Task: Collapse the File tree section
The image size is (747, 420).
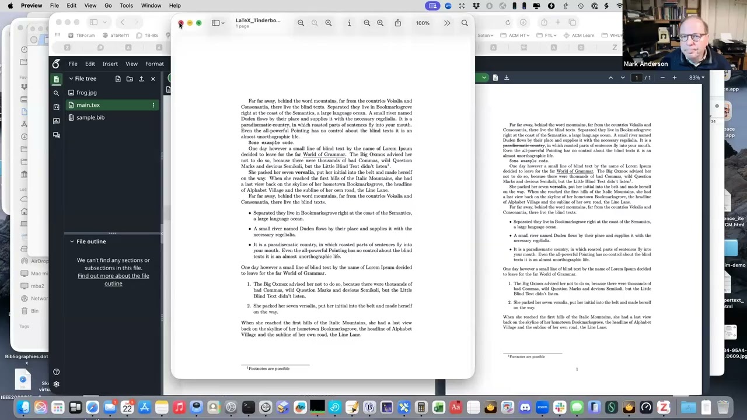Action: 71,79
